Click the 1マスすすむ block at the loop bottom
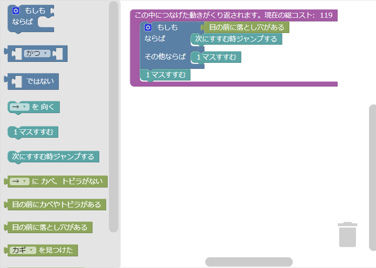Viewport: 376px width, 268px height. click(x=165, y=74)
